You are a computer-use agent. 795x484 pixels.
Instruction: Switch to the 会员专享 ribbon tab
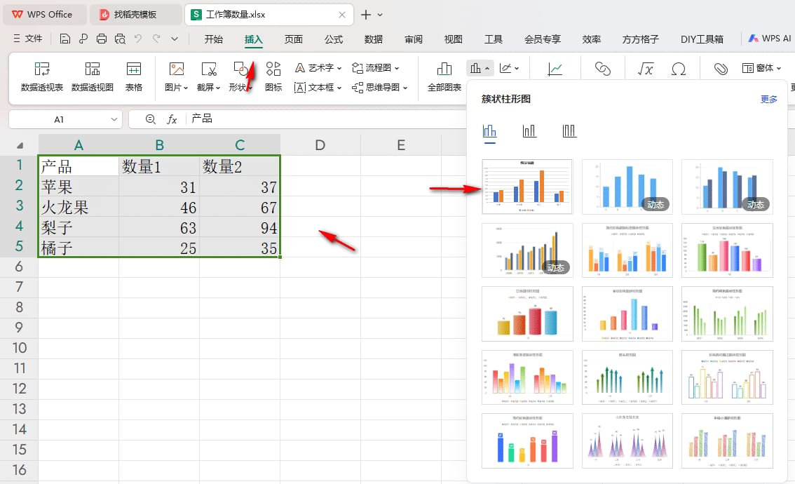(542, 39)
